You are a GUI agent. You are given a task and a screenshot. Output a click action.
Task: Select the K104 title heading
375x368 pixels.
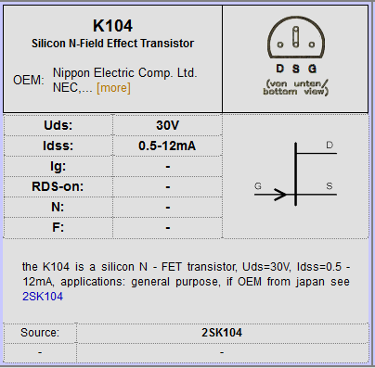click(x=112, y=26)
